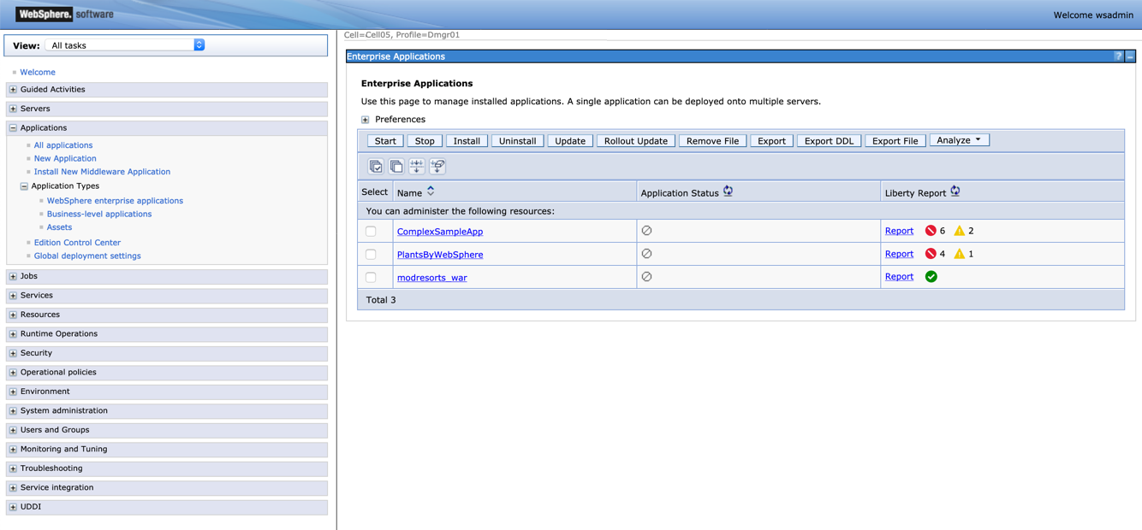
Task: Refresh the Liberty Report column
Action: point(955,191)
